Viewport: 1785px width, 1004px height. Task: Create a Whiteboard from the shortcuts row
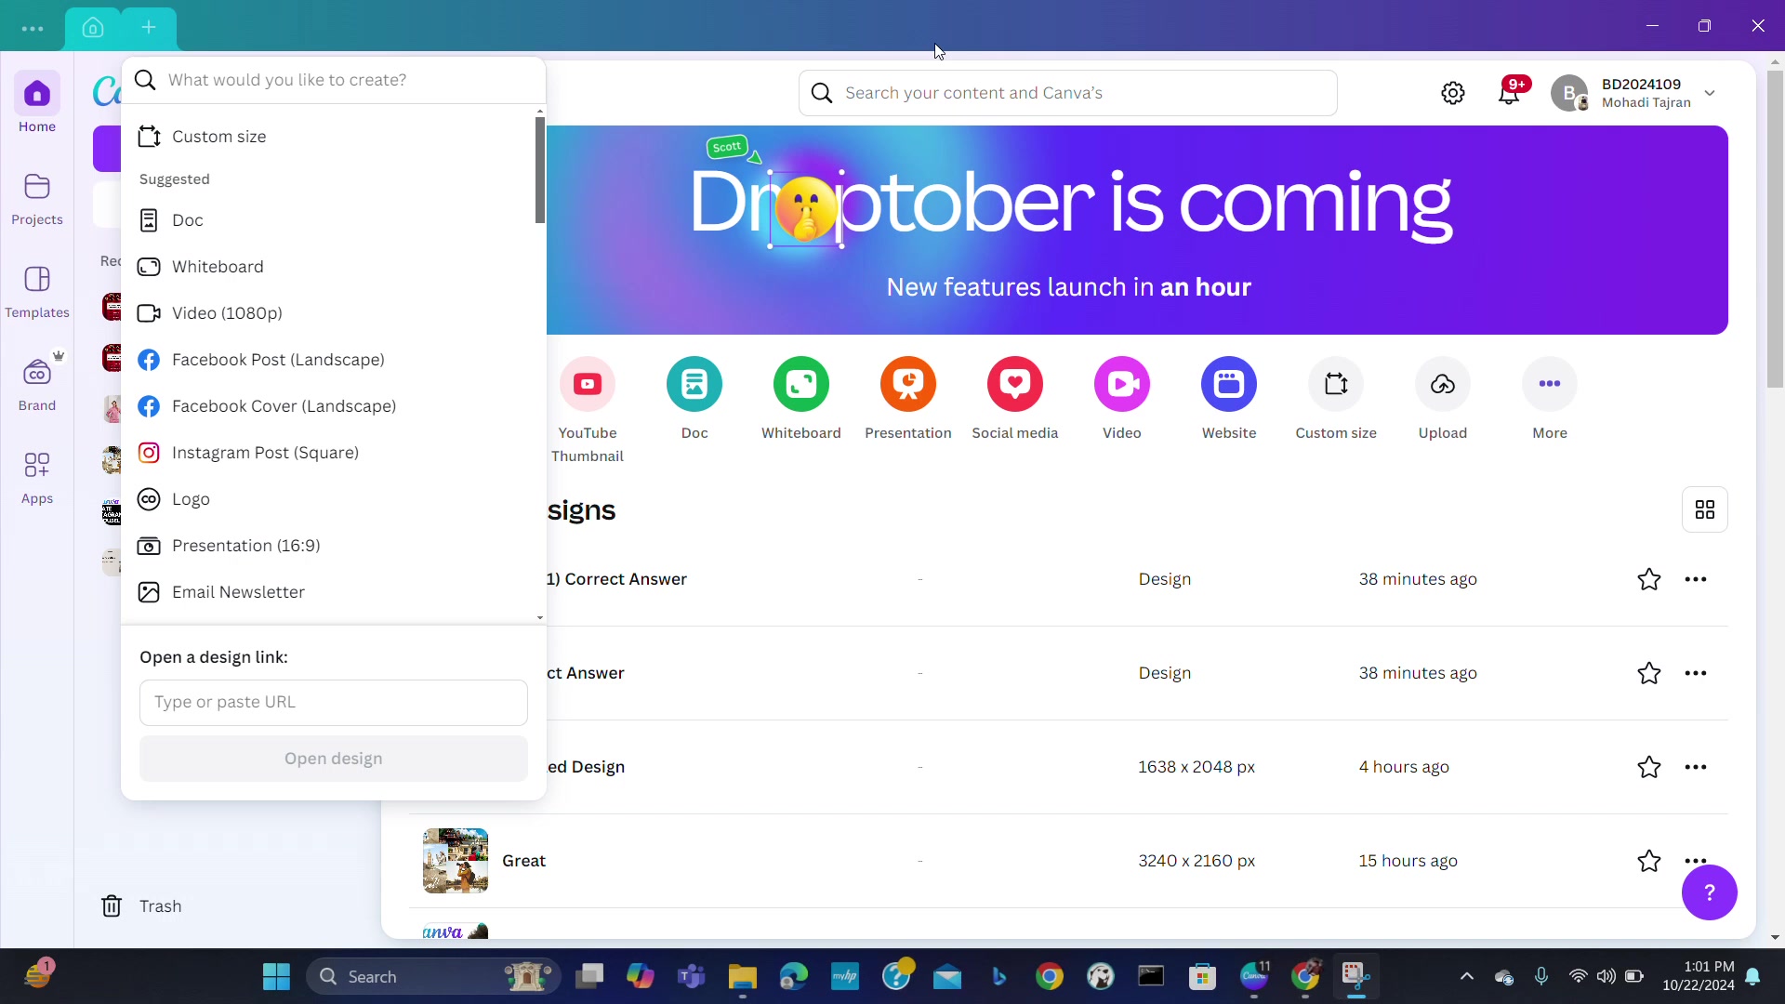tap(801, 398)
